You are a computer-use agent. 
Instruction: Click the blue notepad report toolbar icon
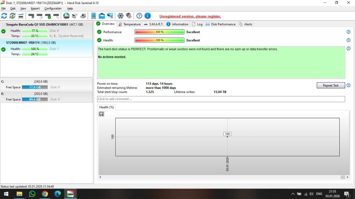tap(93, 16)
